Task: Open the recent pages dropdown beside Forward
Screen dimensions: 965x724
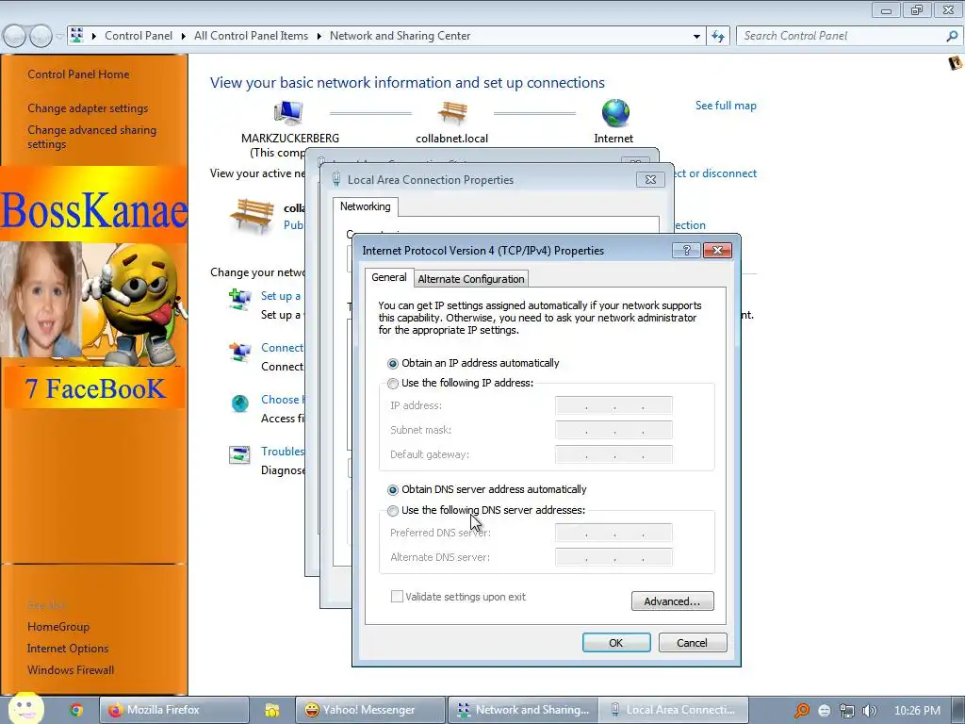Action: tap(59, 37)
